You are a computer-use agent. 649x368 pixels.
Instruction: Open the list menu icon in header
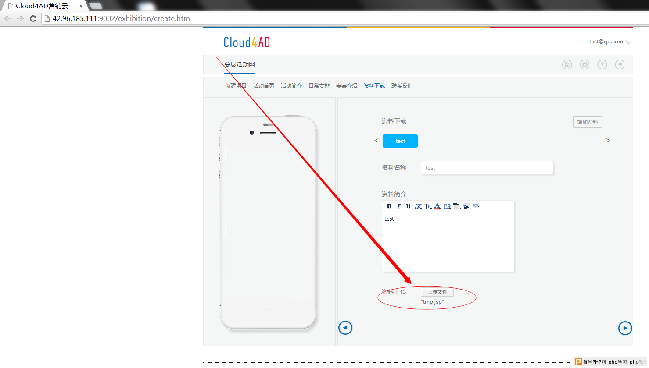[x=620, y=64]
